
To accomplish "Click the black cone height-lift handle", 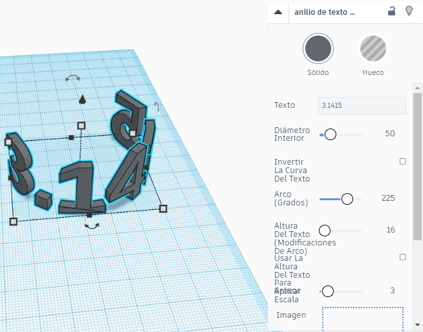I will 82,99.
